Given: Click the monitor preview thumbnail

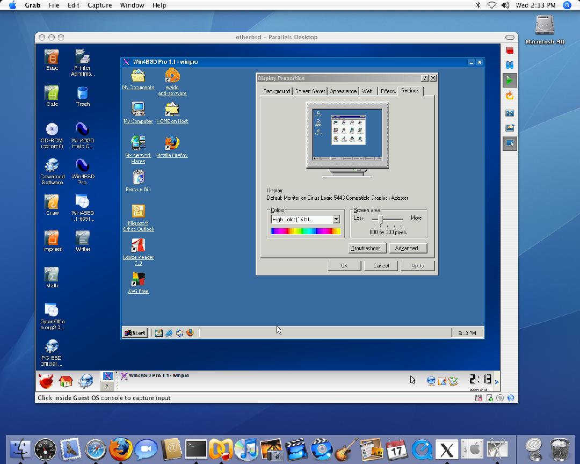Looking at the screenshot, I should pos(347,135).
